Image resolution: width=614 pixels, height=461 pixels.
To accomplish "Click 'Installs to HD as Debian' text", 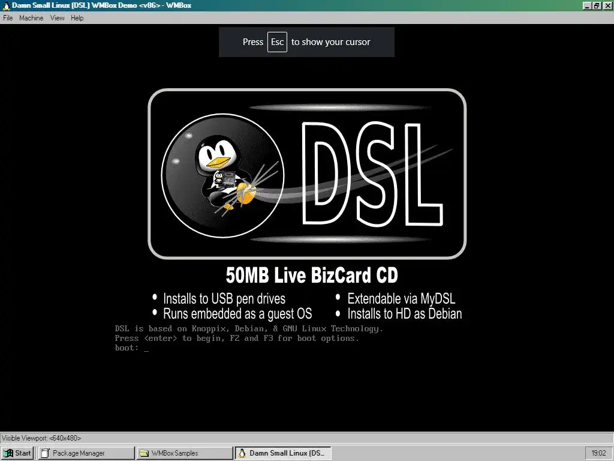I will coord(405,313).
